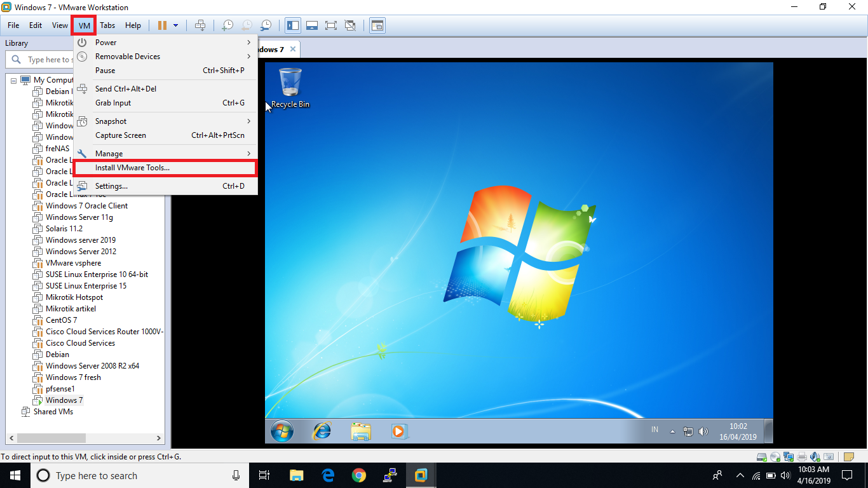Click hard disk device icon in status bar
The height and width of the screenshot is (488, 868).
click(x=761, y=456)
